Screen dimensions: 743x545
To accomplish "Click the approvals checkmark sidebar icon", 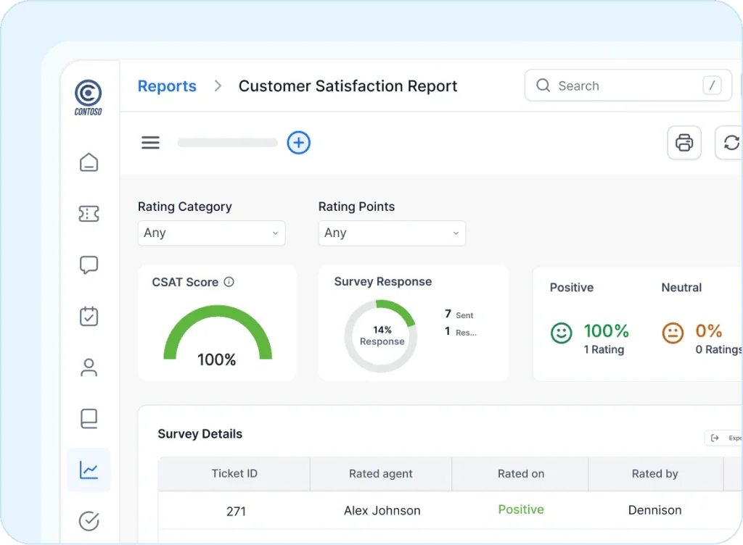I will pyautogui.click(x=89, y=520).
